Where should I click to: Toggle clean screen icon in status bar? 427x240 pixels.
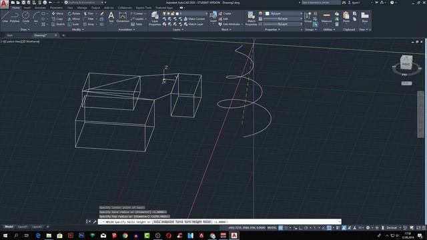418,228
